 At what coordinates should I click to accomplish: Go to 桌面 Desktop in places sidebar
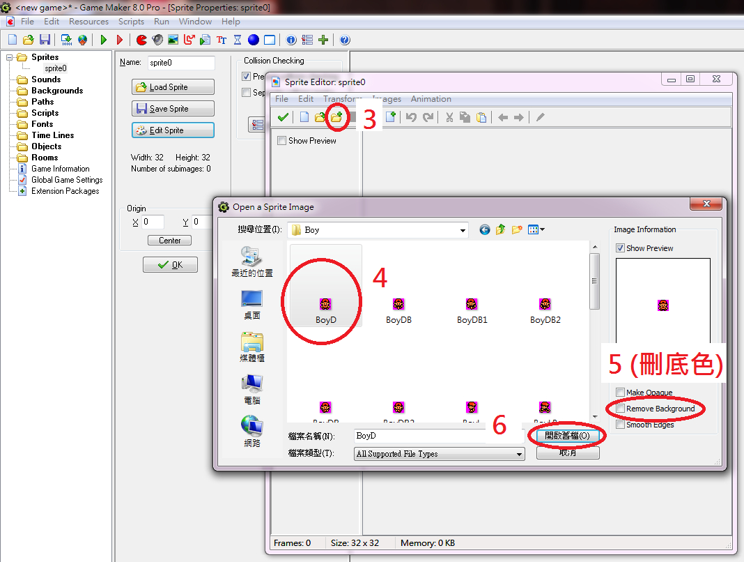tap(251, 305)
